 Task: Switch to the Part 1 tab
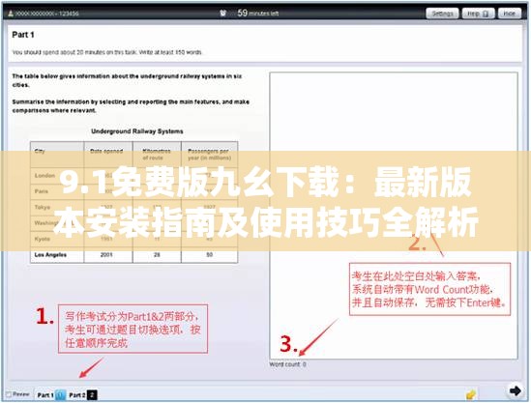51,395
